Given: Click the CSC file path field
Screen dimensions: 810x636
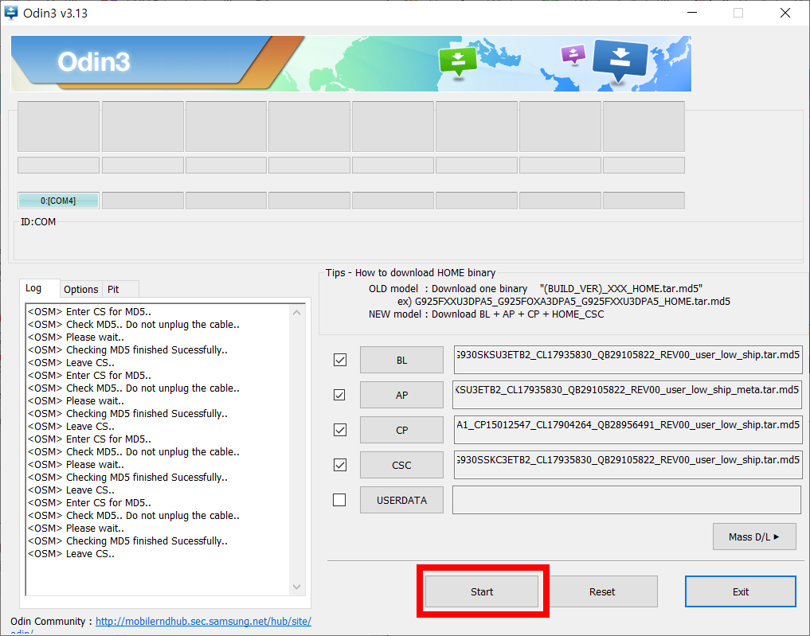Looking at the screenshot, I should click(x=628, y=465).
